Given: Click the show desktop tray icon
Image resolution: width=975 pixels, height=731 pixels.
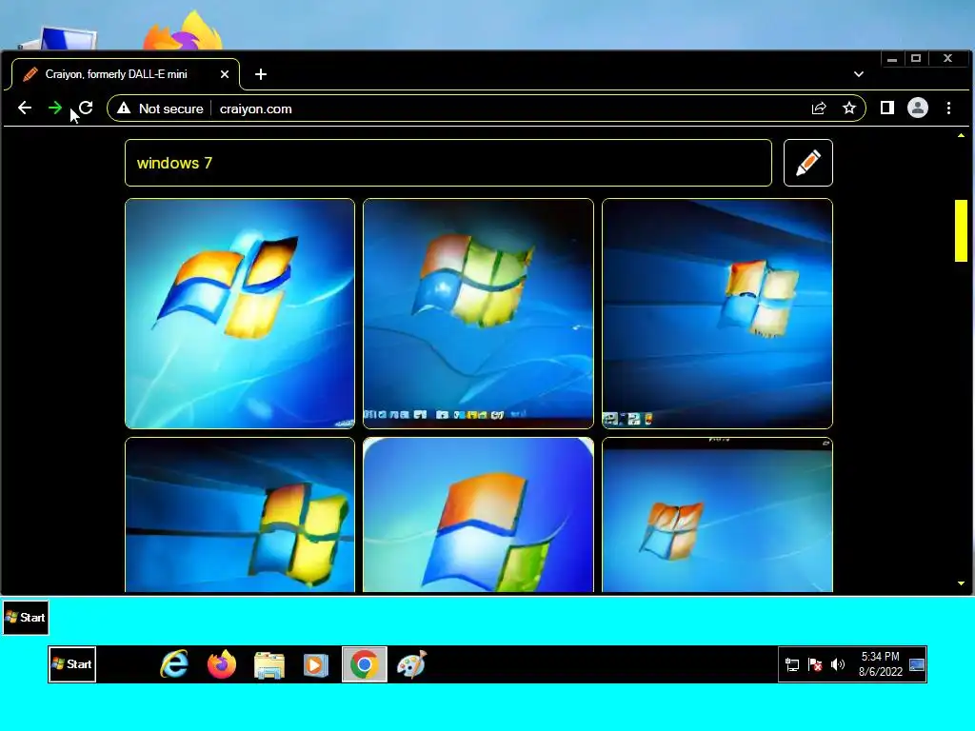Looking at the screenshot, I should (917, 664).
